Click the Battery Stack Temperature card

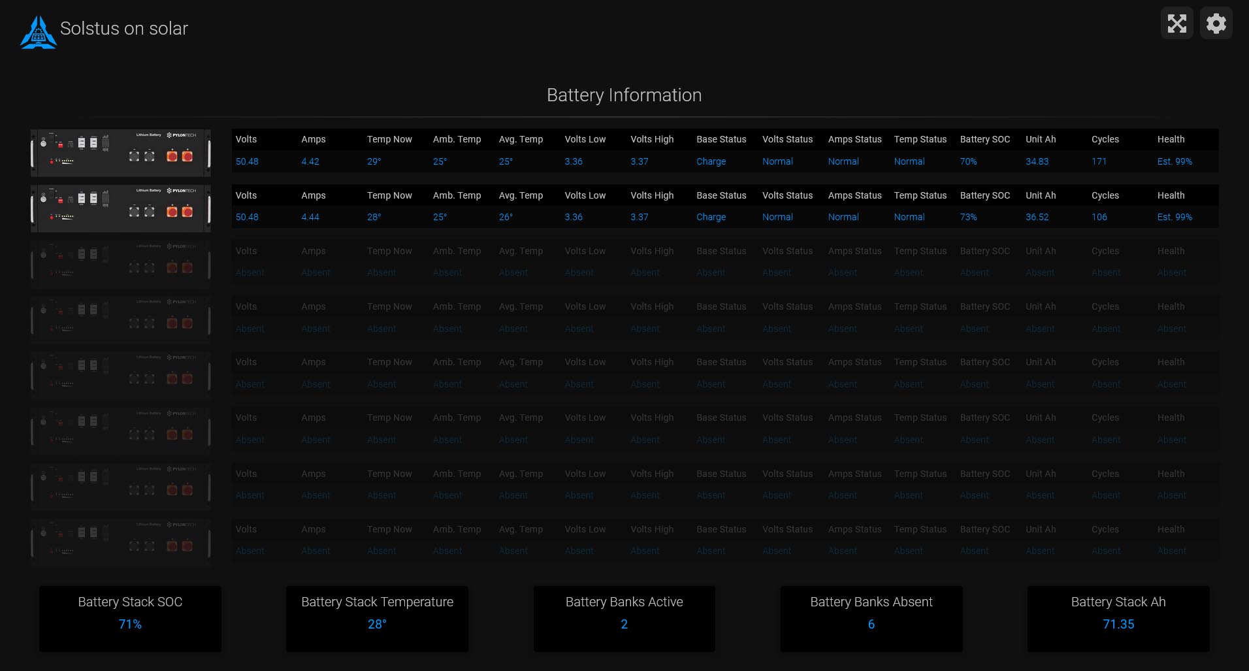[x=376, y=618]
